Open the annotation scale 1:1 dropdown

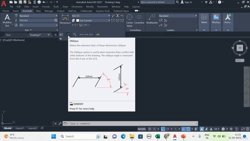pos(217,129)
